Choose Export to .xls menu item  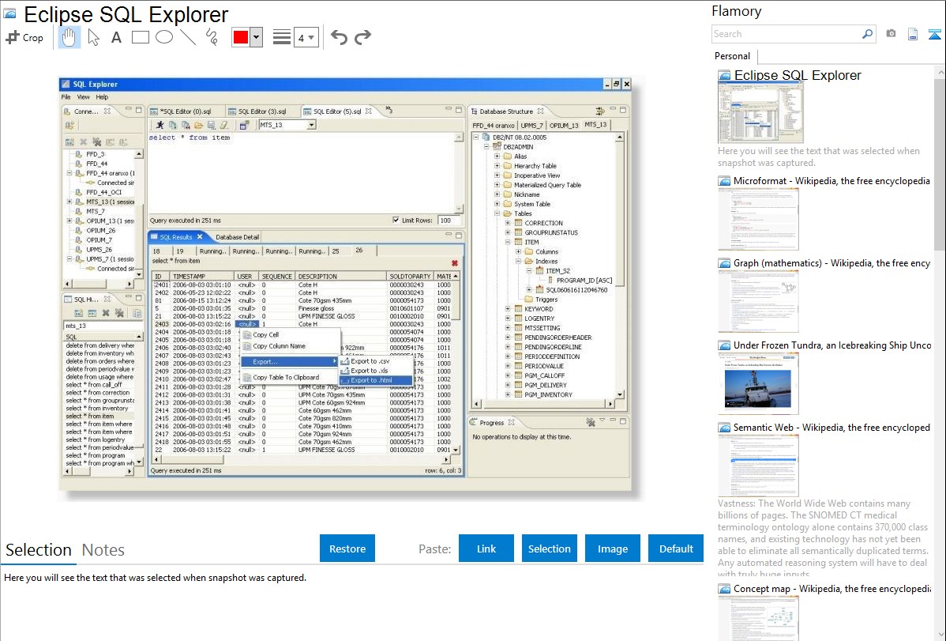(x=375, y=371)
